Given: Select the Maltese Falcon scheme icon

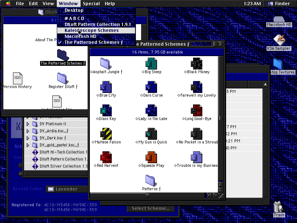Looking at the screenshot, I should click(x=106, y=134).
